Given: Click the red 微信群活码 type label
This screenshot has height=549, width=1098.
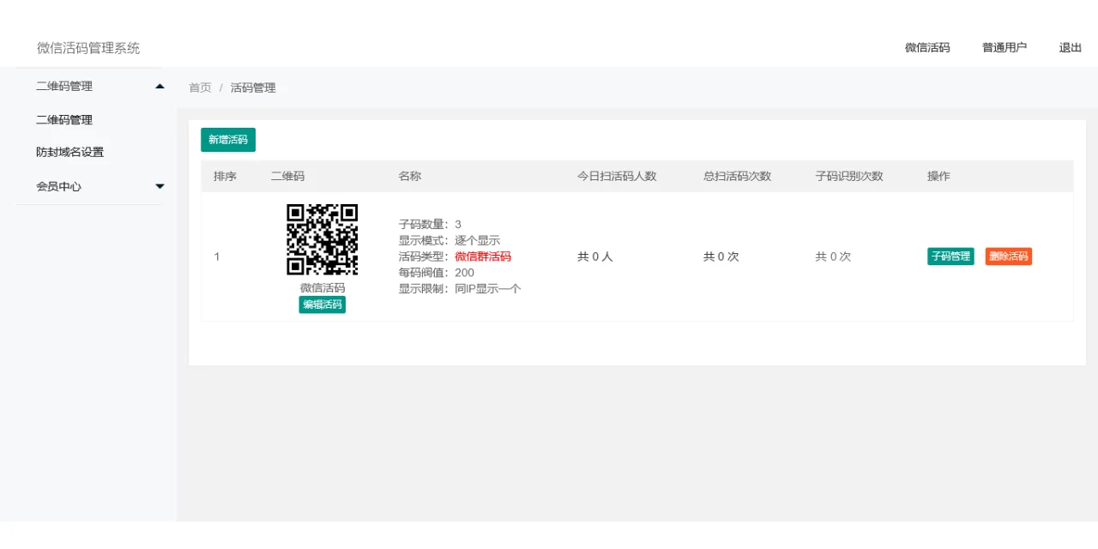Looking at the screenshot, I should tap(482, 256).
